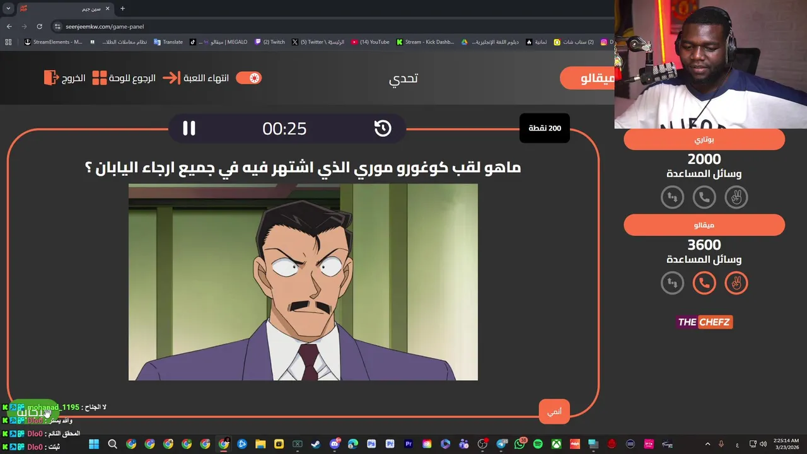Open دبلوم اللغة الإنجليزية bookmark
The height and width of the screenshot is (454, 807).
(490, 42)
